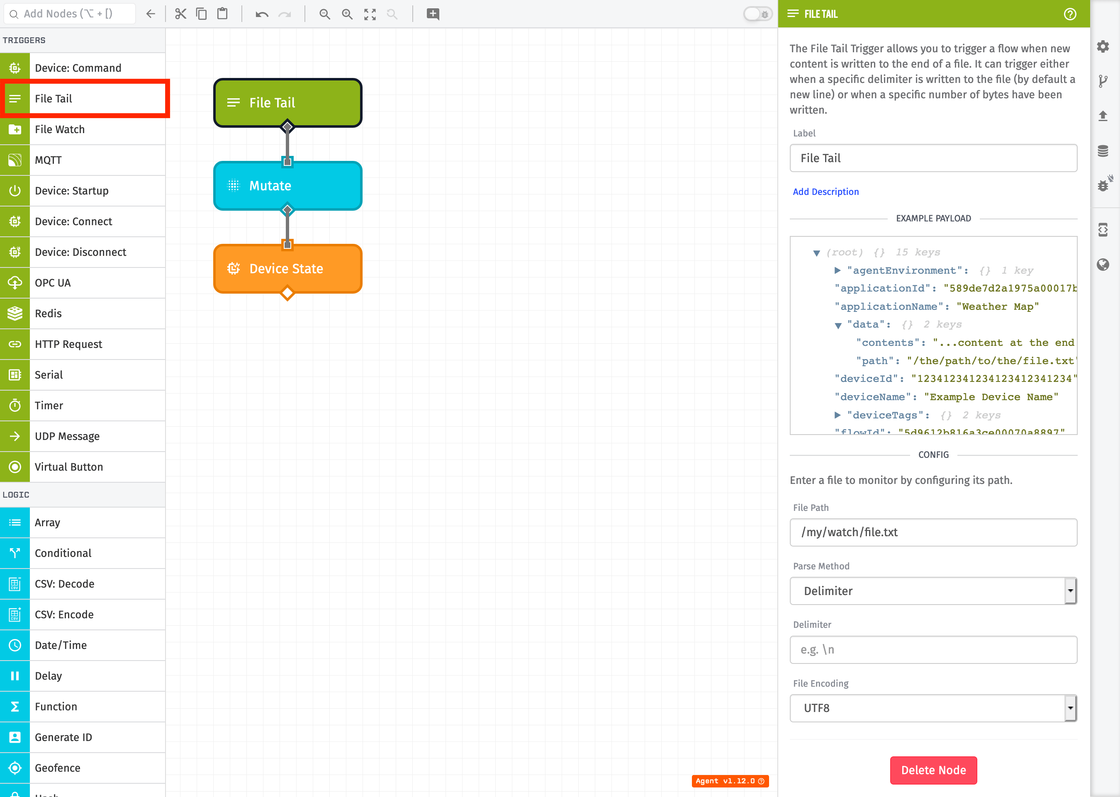This screenshot has width=1120, height=797.
Task: Open workflow settings gear icon
Action: tap(1103, 46)
